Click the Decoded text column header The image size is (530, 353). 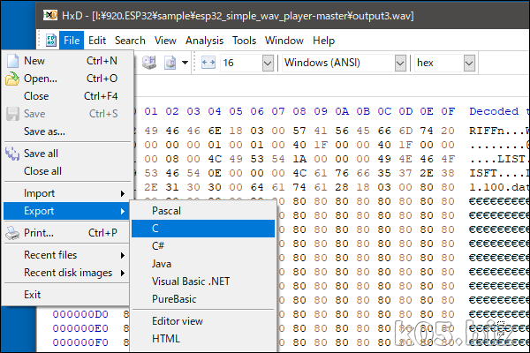coord(499,111)
